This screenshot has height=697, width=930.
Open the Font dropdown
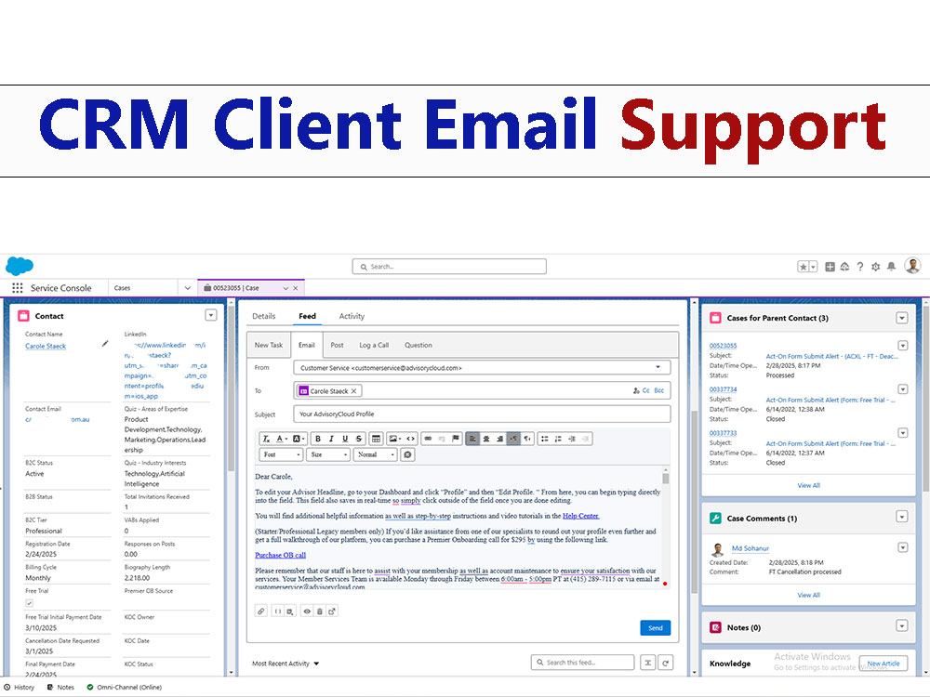pyautogui.click(x=281, y=454)
